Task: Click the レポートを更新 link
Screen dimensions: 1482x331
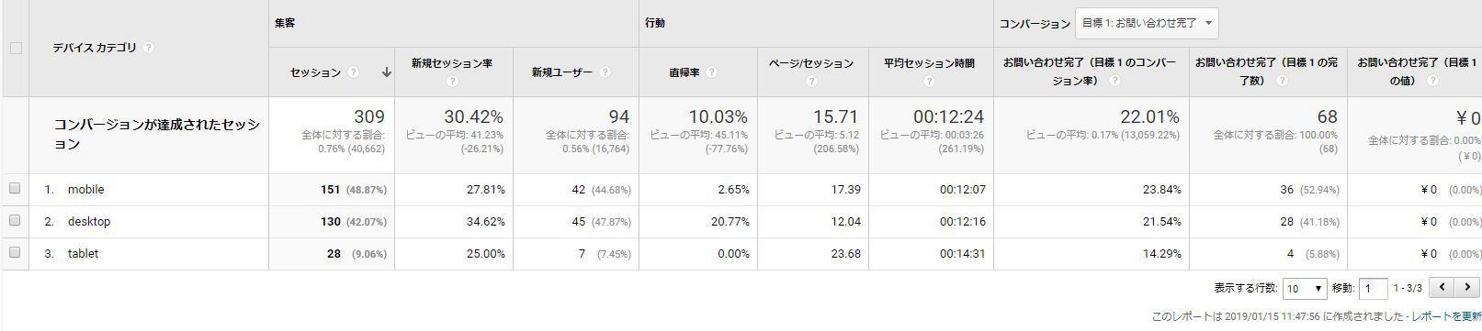Action: (x=1446, y=316)
